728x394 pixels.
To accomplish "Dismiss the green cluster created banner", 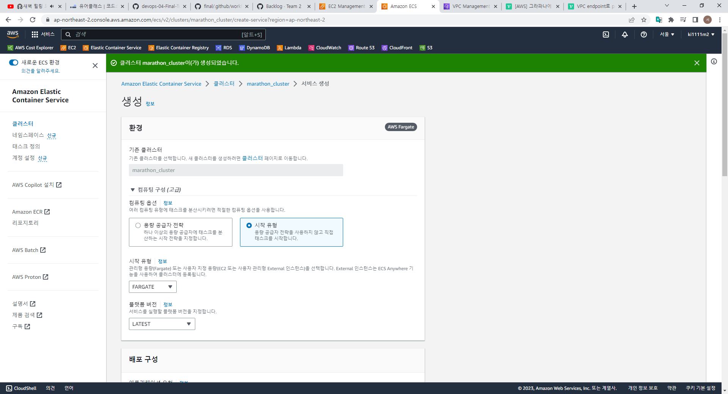I will click(697, 63).
